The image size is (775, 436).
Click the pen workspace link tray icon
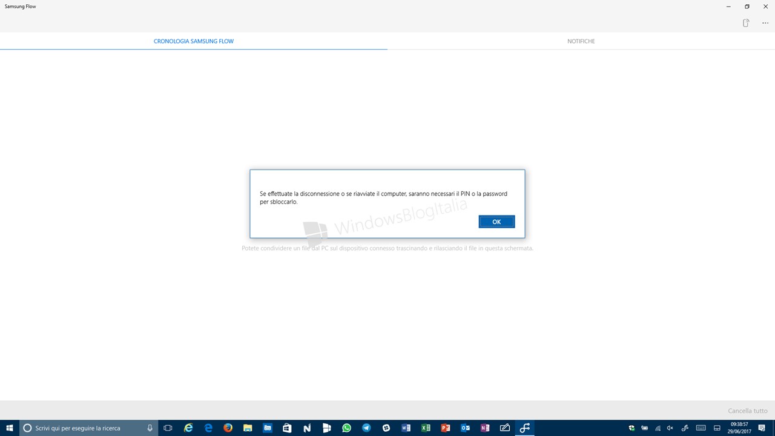coord(685,428)
